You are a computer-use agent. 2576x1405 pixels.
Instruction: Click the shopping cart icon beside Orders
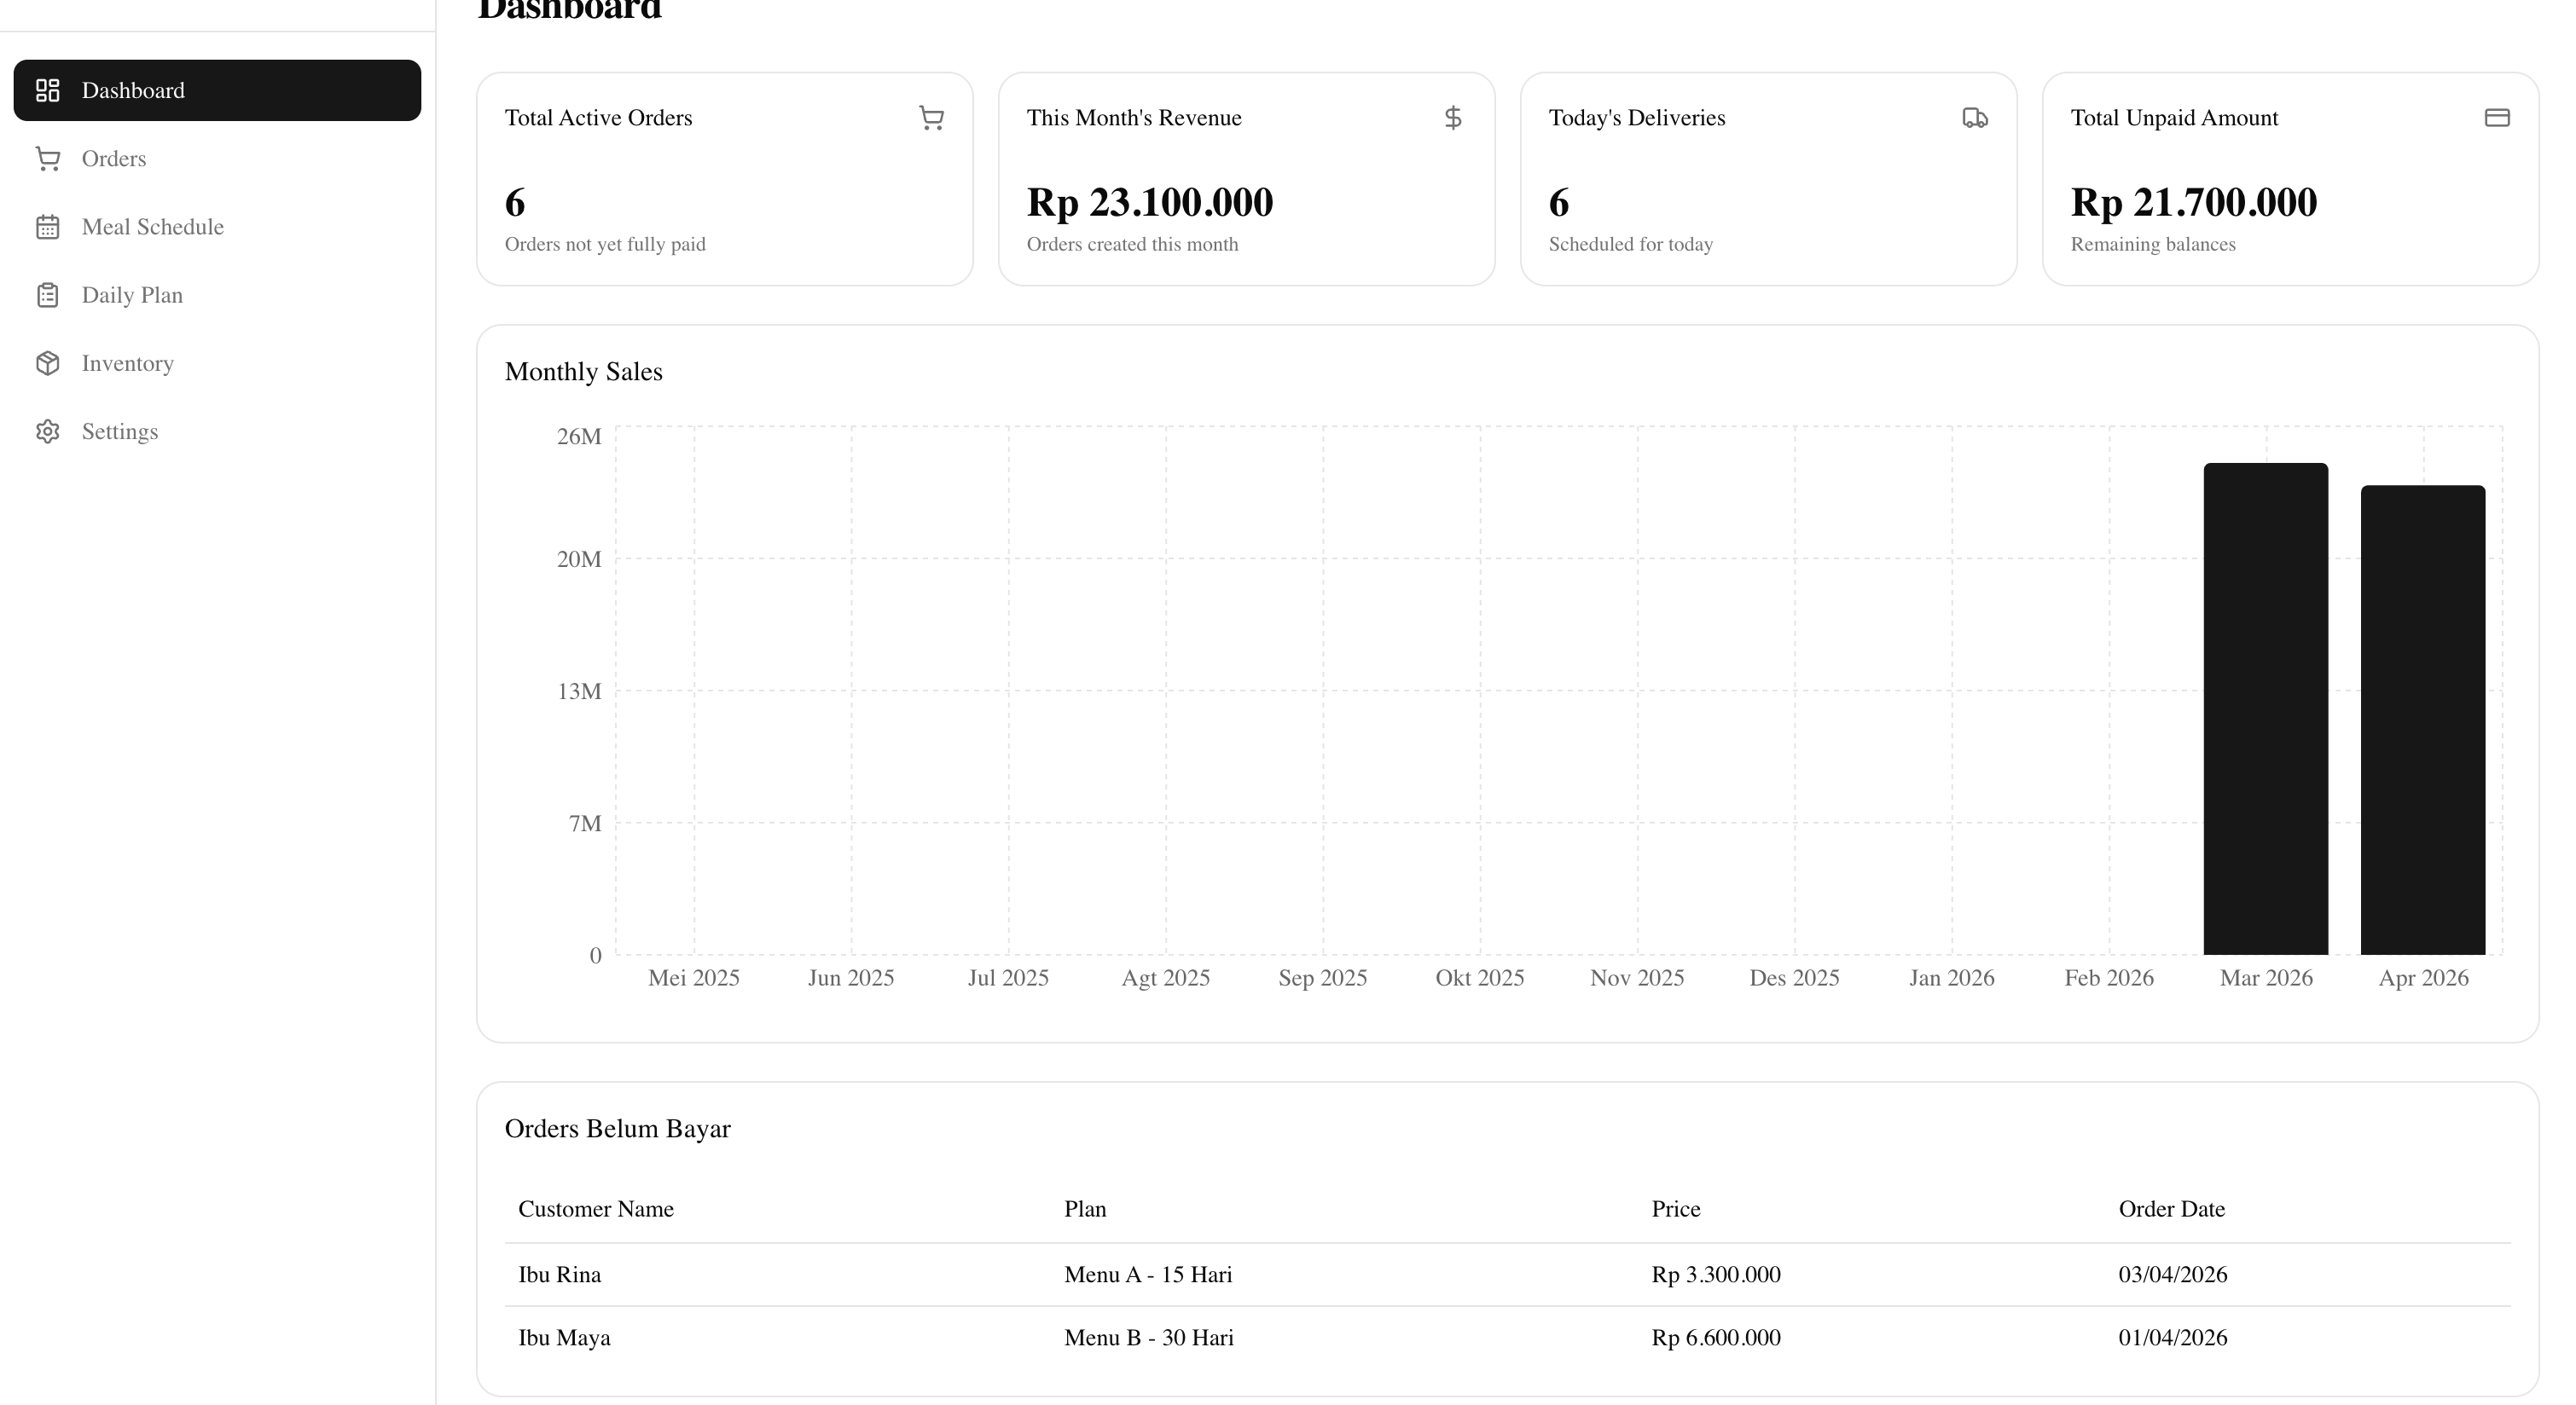click(47, 158)
